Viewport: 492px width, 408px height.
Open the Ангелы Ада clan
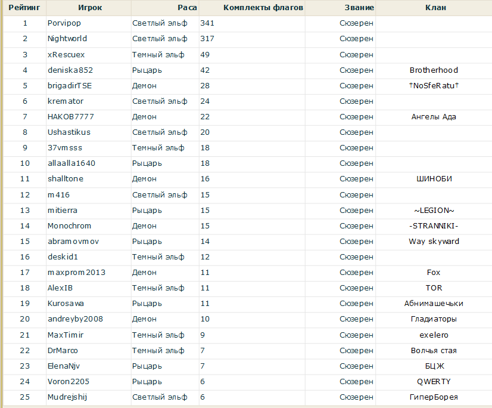pyautogui.click(x=434, y=116)
